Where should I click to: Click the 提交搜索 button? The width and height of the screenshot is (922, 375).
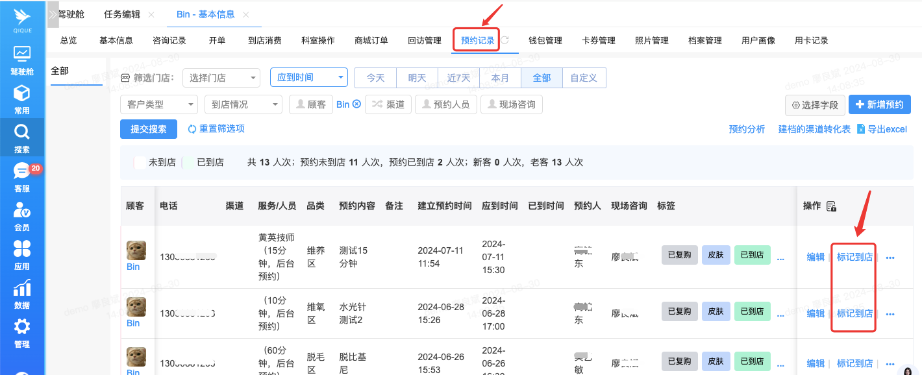[149, 129]
